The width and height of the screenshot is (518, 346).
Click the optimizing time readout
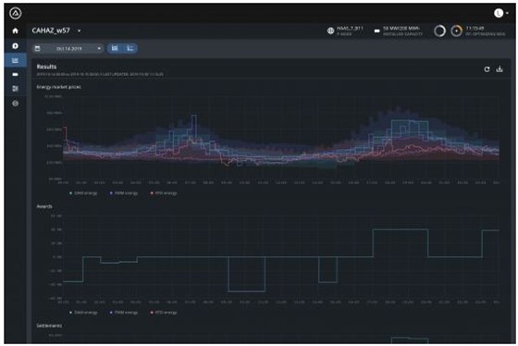point(475,29)
